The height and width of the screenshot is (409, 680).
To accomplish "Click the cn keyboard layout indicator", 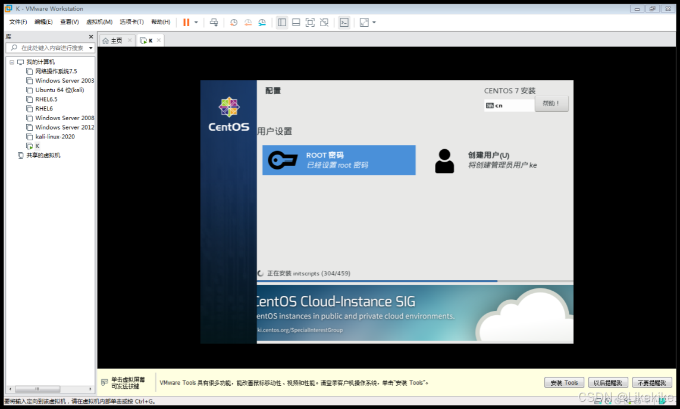I will click(x=509, y=105).
